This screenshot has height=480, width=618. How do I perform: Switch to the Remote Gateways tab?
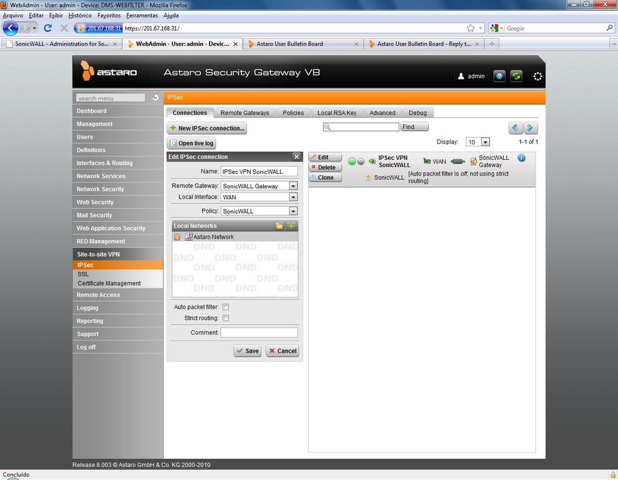(x=245, y=112)
